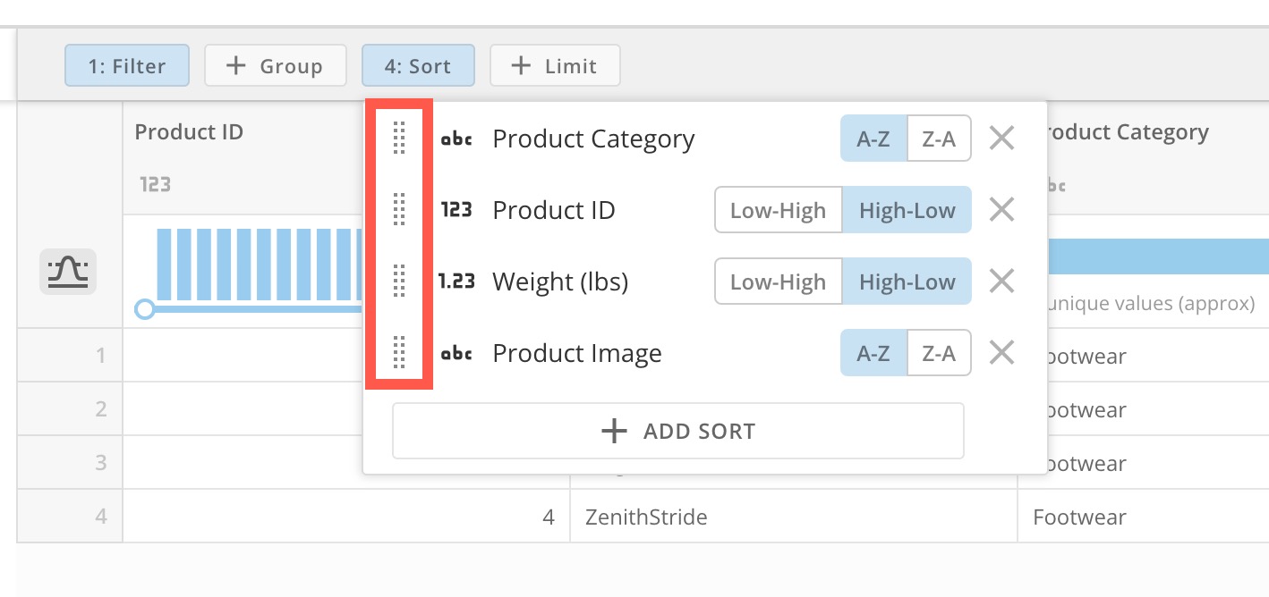Set Product Image sort to Z-A

[x=939, y=353]
